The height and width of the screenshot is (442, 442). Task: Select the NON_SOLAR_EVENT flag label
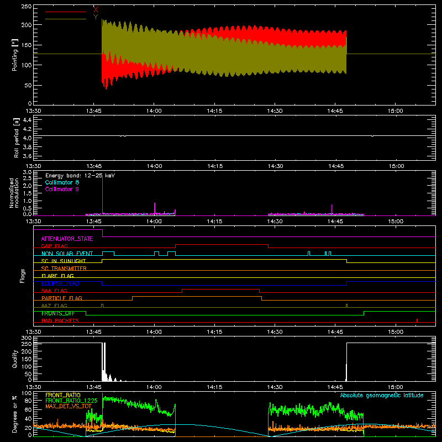click(67, 254)
